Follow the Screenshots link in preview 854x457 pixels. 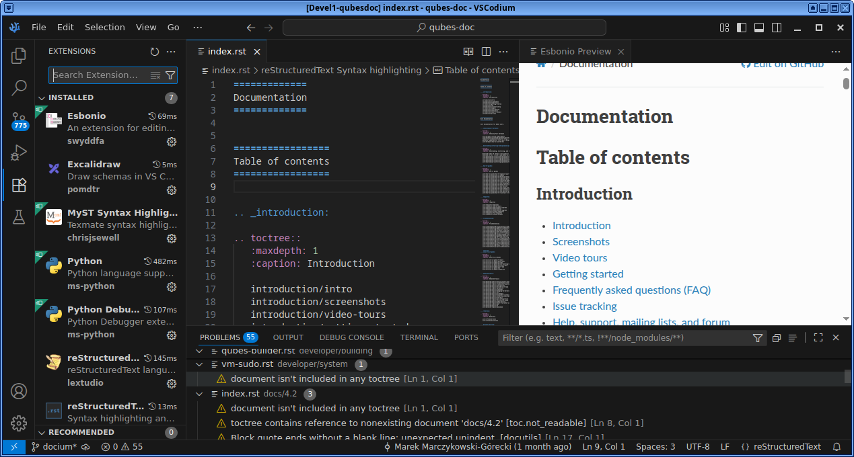coord(581,242)
